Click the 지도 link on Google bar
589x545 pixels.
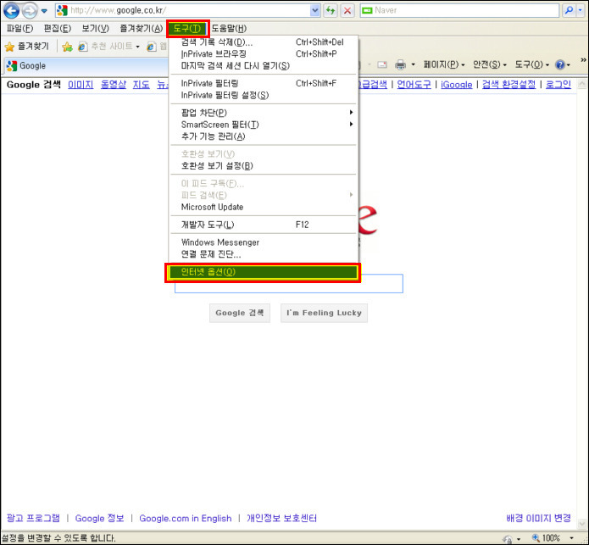tap(142, 85)
